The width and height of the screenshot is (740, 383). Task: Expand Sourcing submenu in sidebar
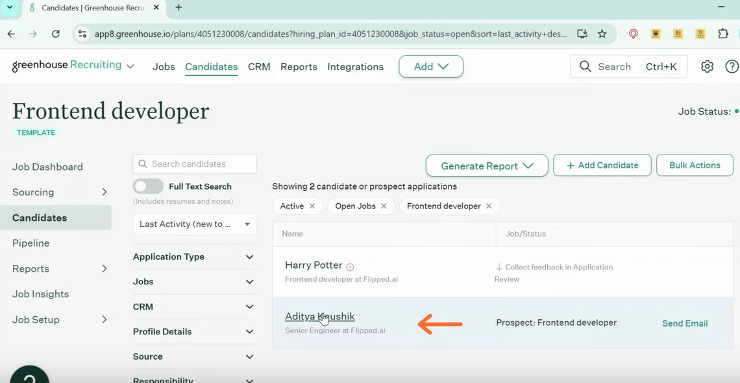pyautogui.click(x=105, y=192)
